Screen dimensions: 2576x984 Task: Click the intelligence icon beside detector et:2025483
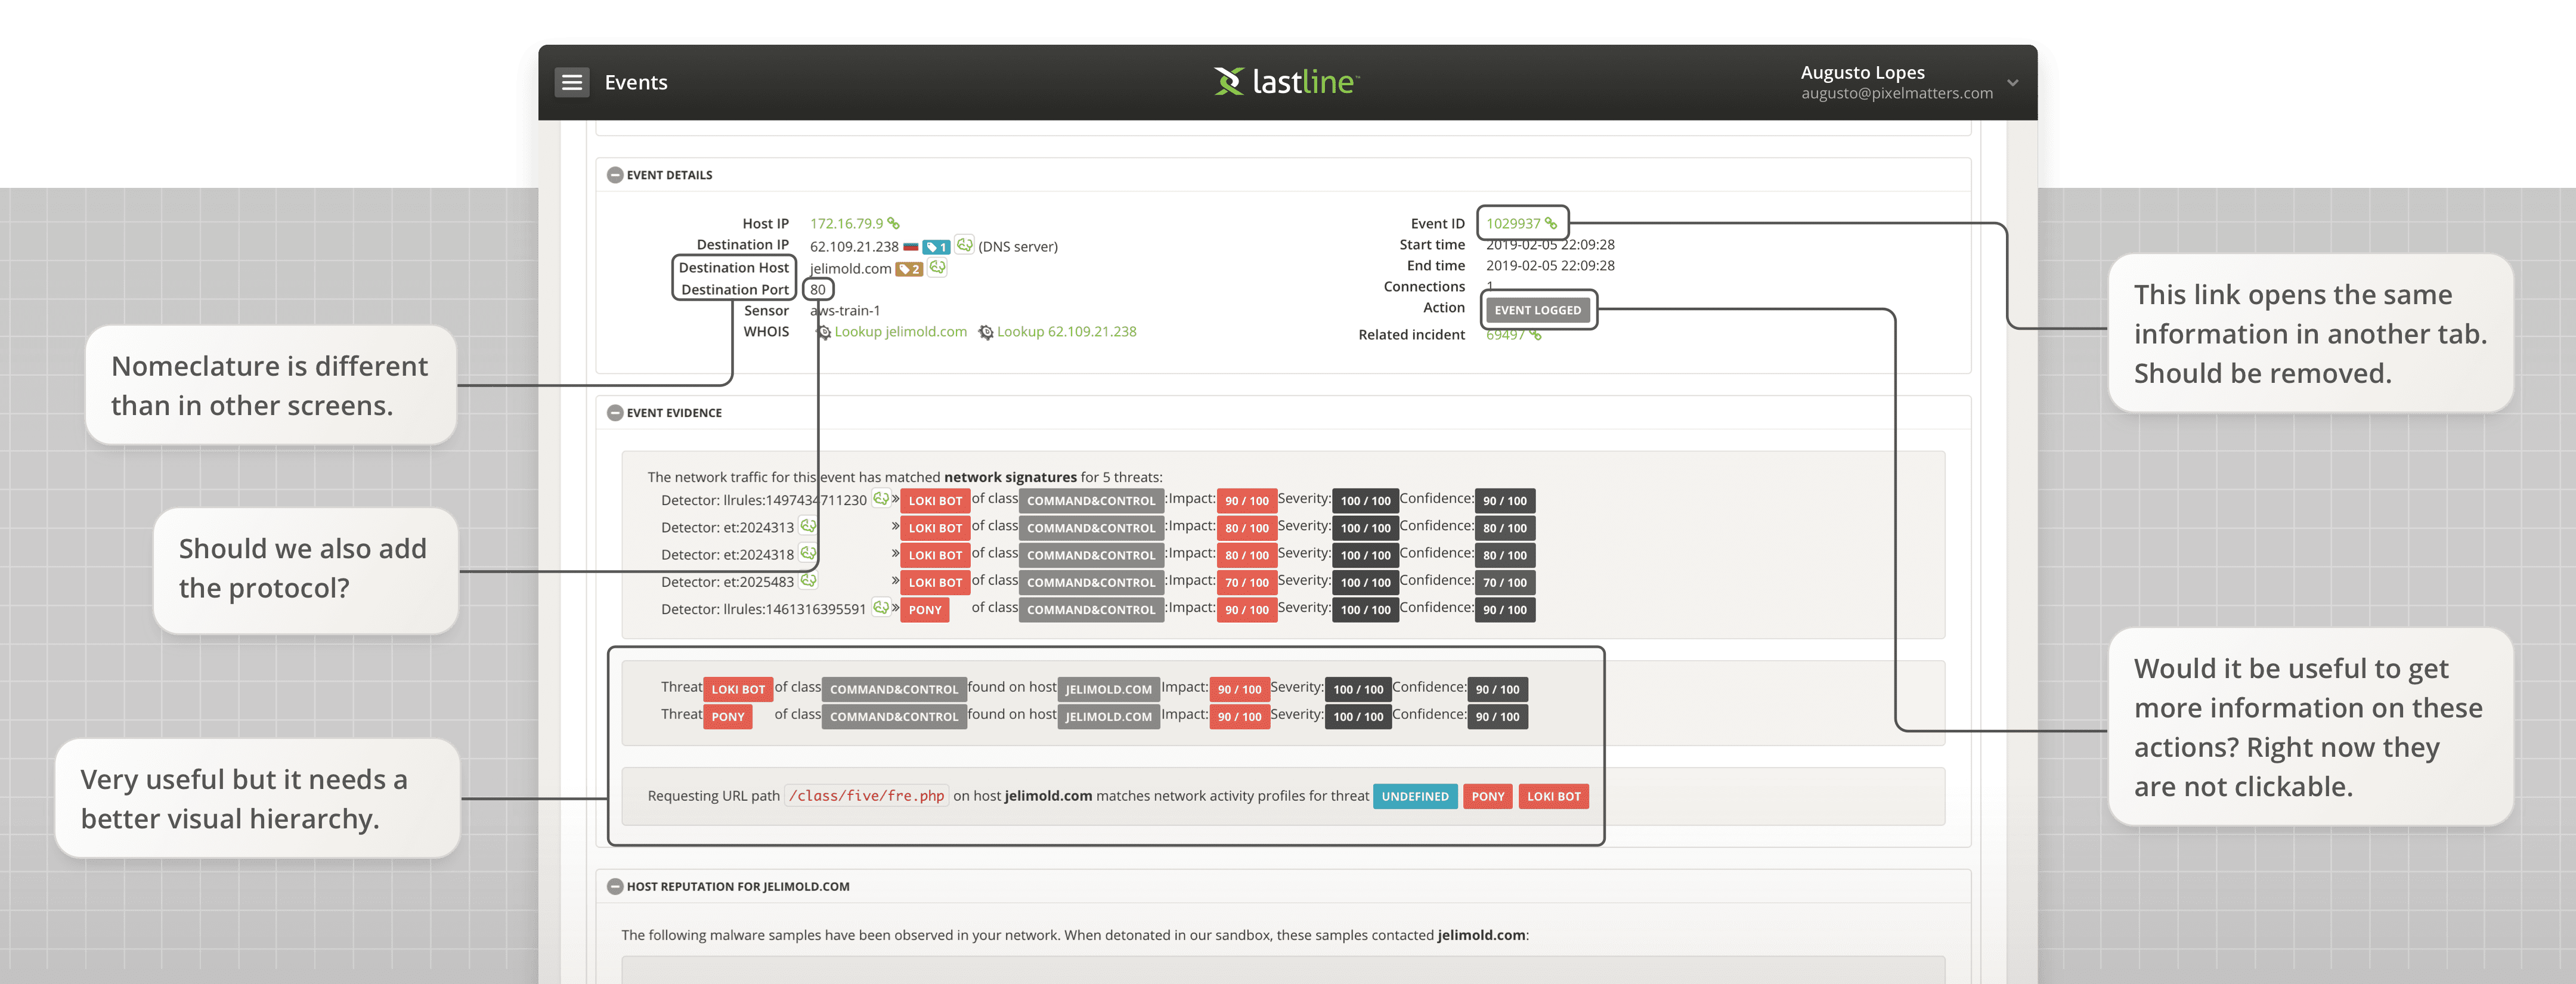click(808, 581)
